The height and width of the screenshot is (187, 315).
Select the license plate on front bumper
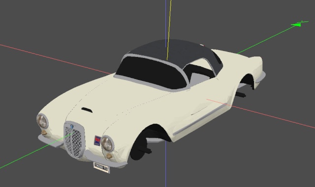pos(101,167)
